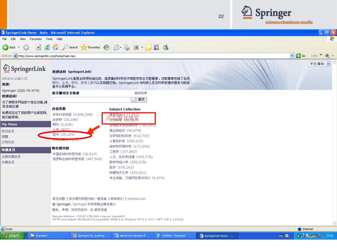The image size is (337, 252).
Task: Open the Mail dropdown arrow
Action: tap(121, 47)
